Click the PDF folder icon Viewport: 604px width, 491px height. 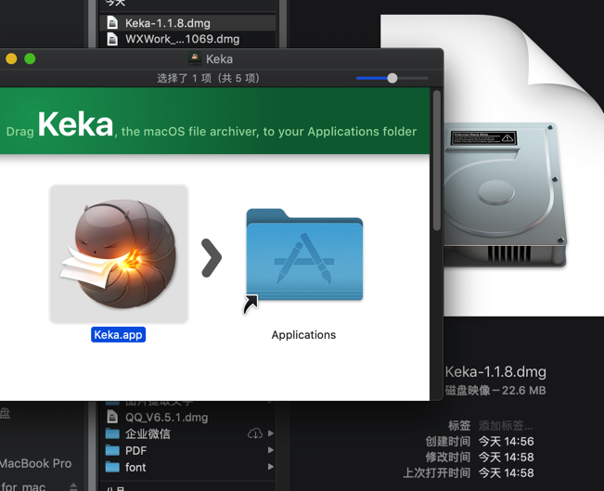click(x=112, y=450)
